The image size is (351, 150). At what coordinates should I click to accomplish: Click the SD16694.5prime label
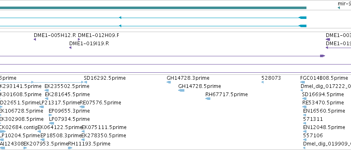click(x=323, y=94)
